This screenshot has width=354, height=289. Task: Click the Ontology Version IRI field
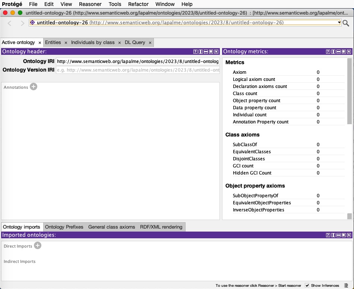138,70
